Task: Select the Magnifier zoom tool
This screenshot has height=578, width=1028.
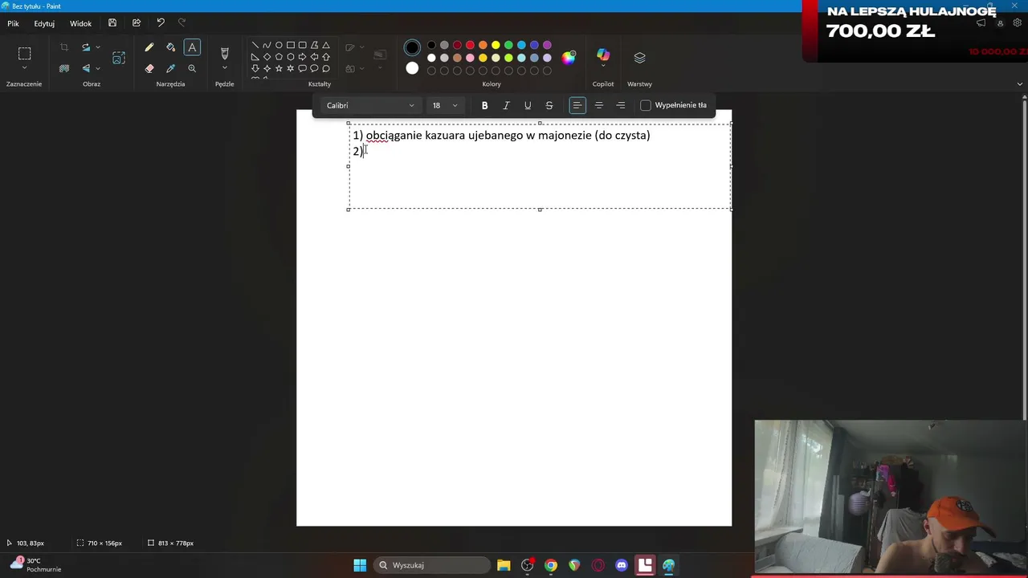Action: click(192, 69)
